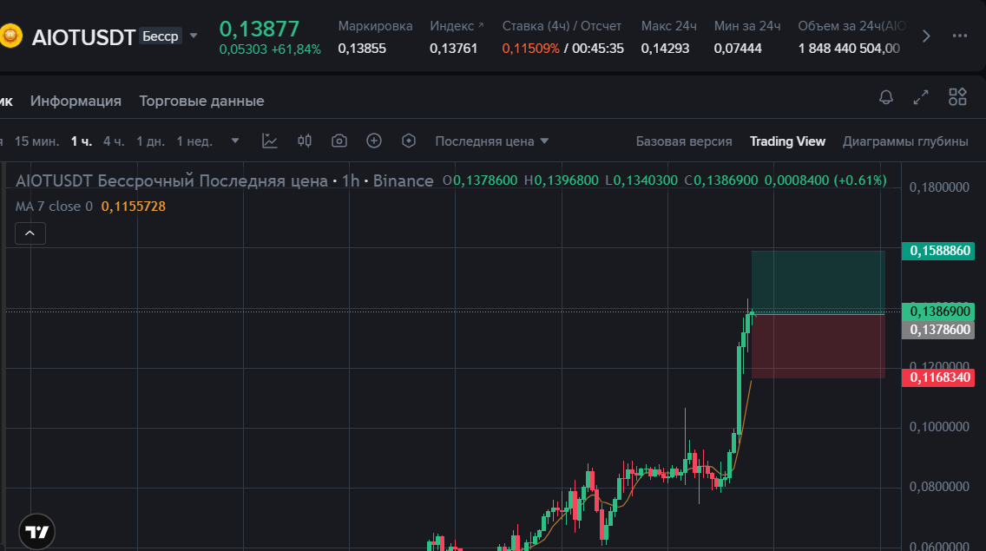Switch to Базовая версия chart
The image size is (986, 551).
click(x=684, y=141)
